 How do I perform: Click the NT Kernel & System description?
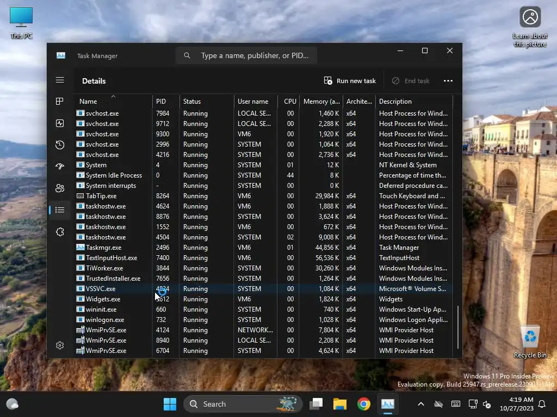[408, 165]
